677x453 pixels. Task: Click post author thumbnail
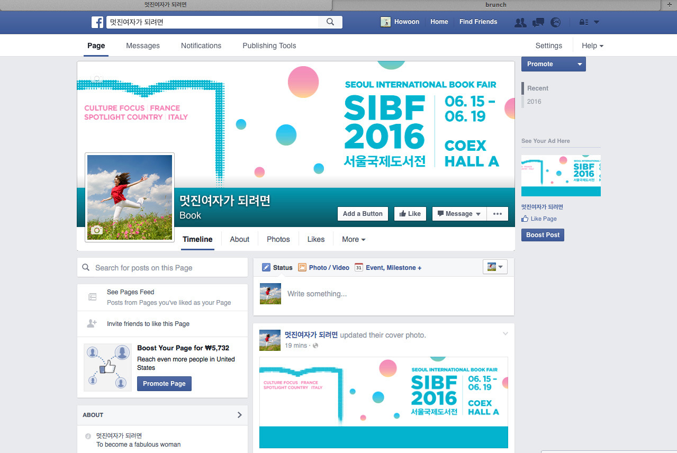(x=270, y=340)
